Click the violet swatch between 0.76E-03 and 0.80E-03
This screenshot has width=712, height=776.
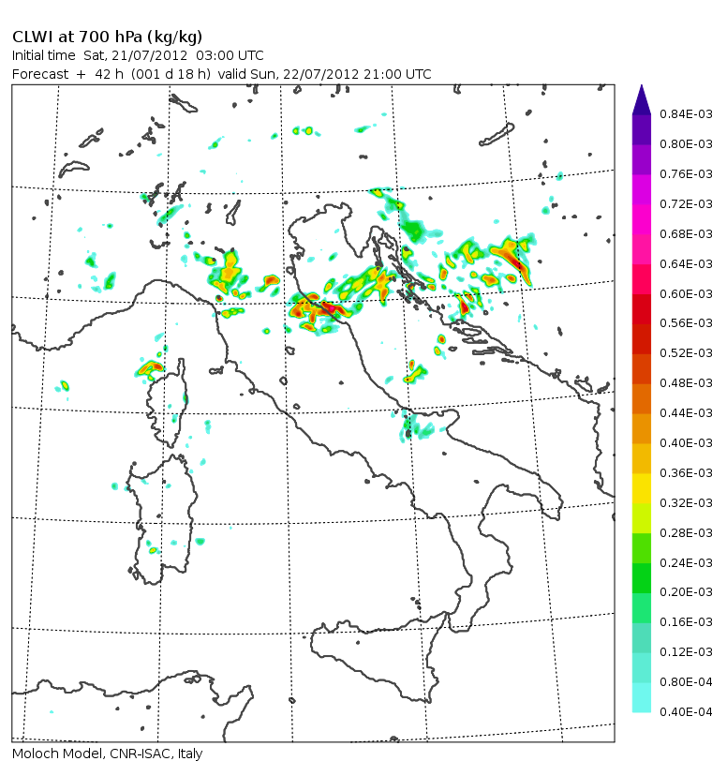pos(641,159)
